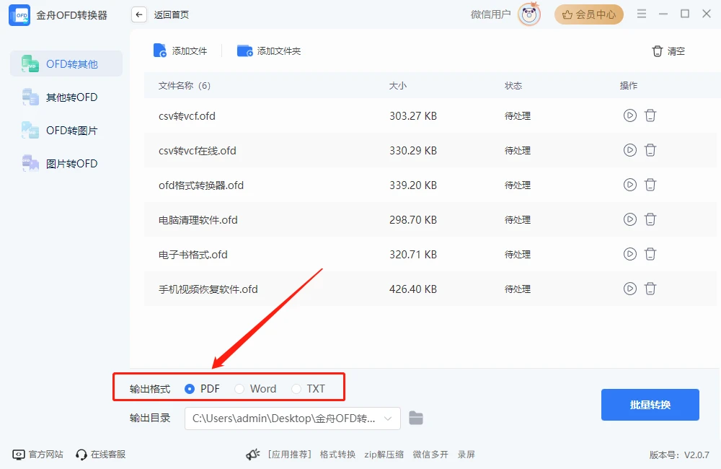
Task: Start converting 手机视频恢复软件.ofd
Action: point(629,289)
